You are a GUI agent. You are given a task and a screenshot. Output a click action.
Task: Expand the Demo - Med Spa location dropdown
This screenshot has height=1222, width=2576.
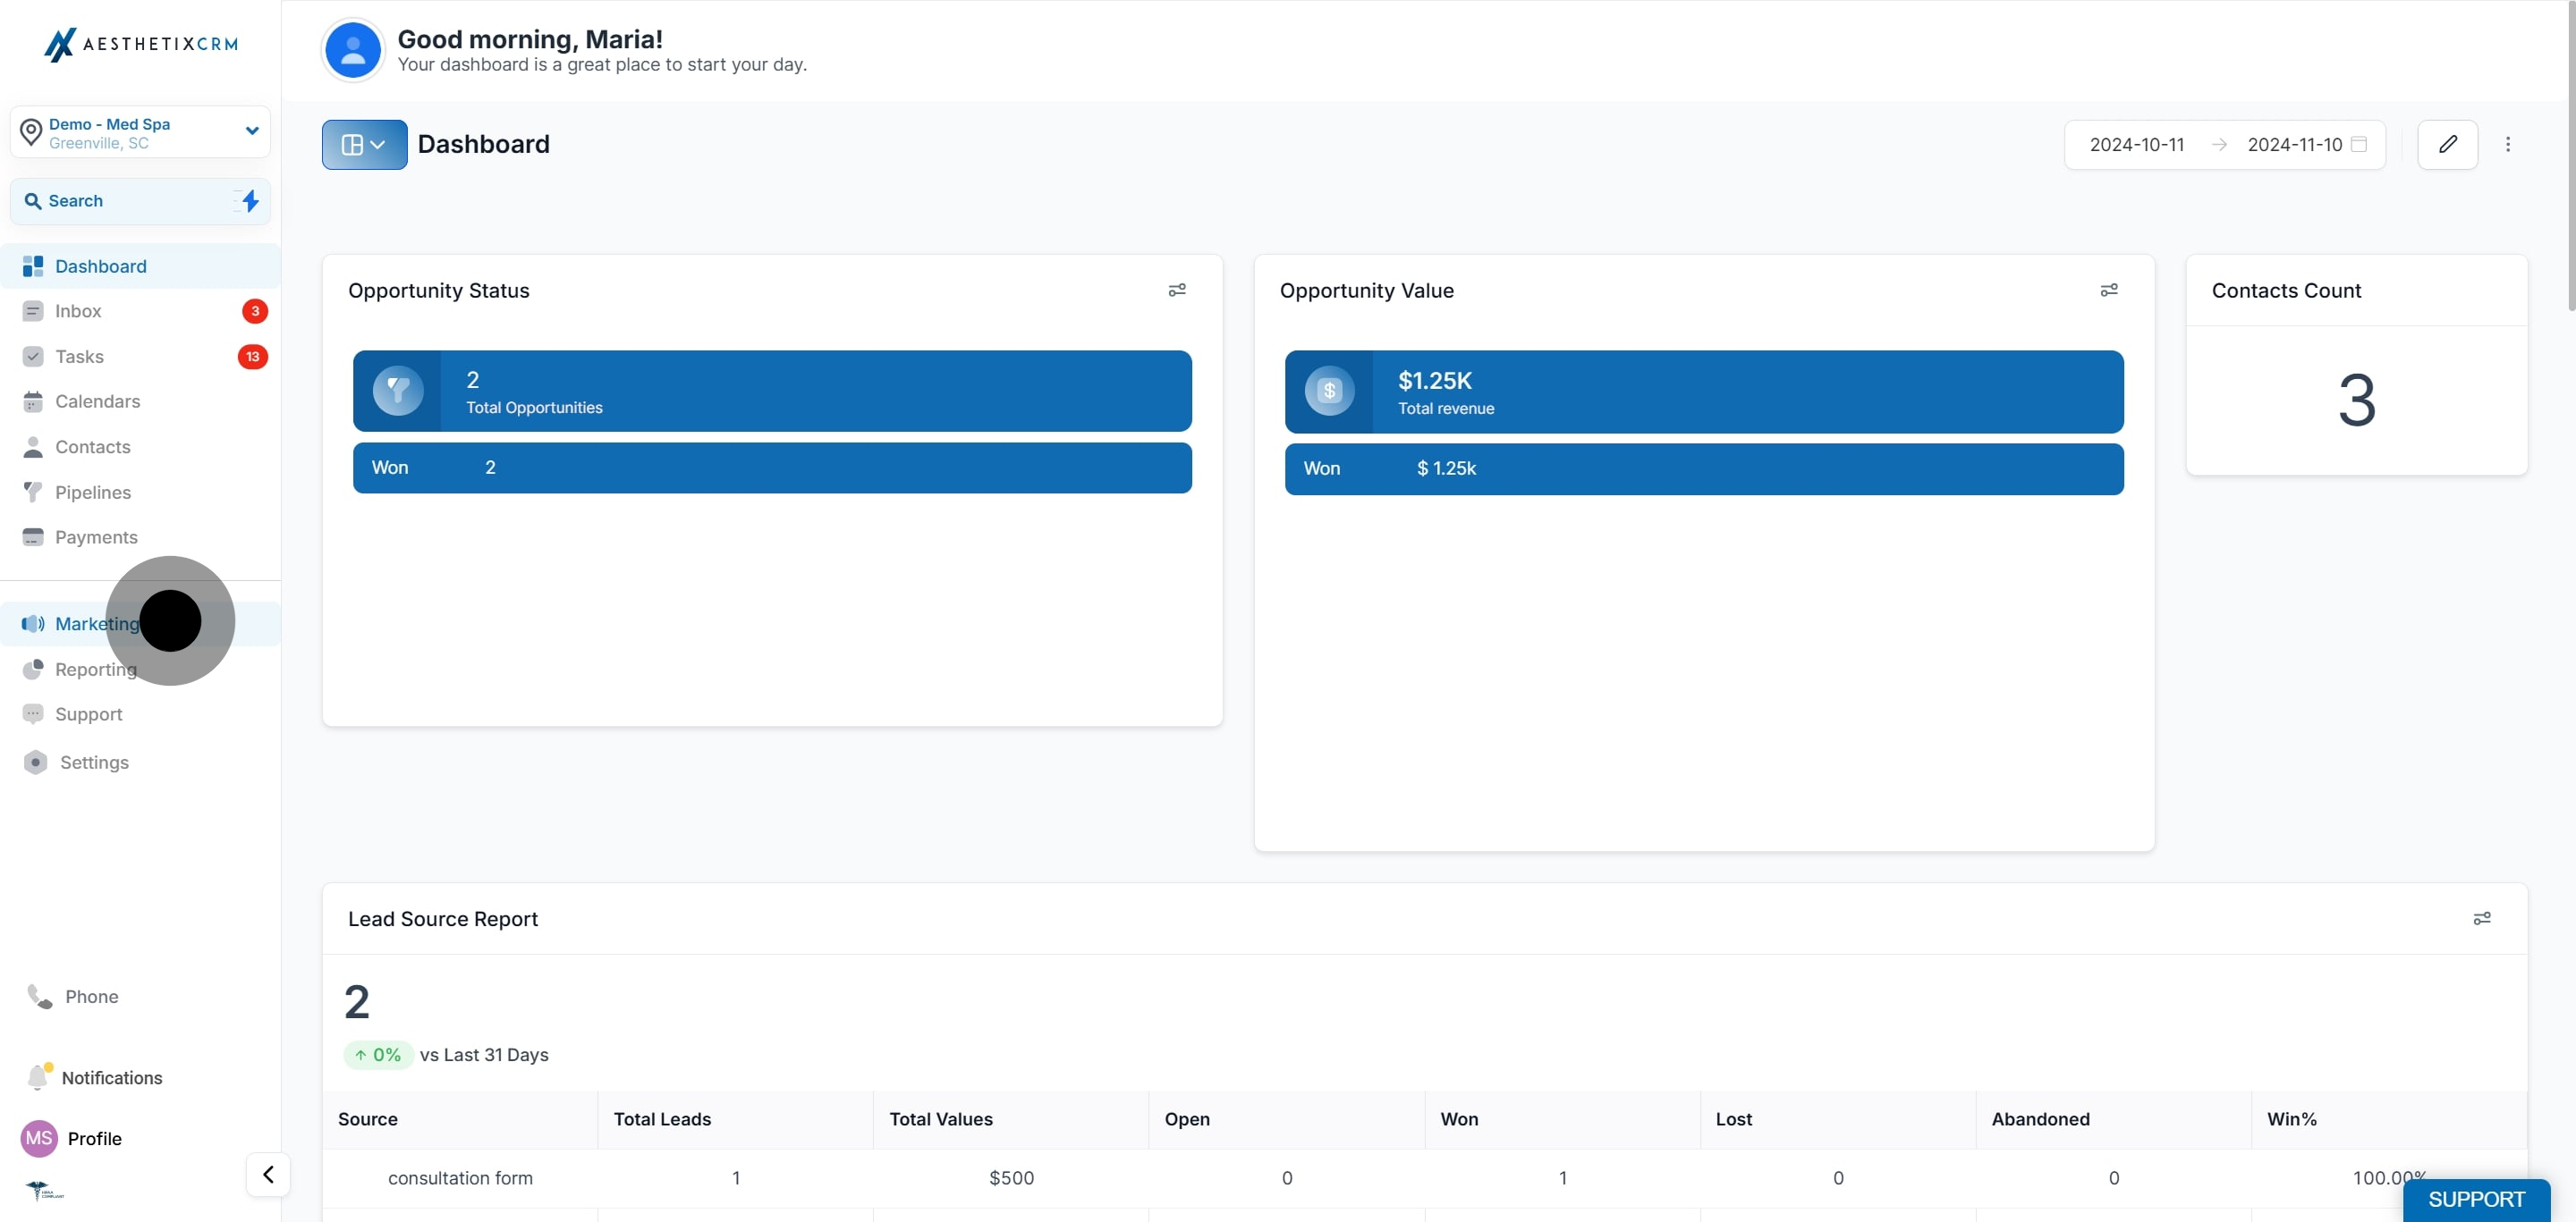pos(252,131)
